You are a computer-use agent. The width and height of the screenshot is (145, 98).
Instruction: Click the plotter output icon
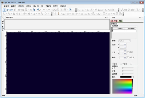(23, 10)
